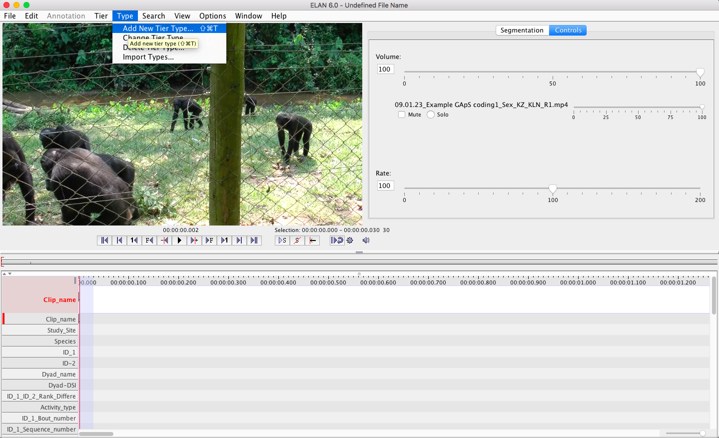Click the timeline vertical scrollbar thumb
The height and width of the screenshot is (438, 719).
(x=714, y=295)
